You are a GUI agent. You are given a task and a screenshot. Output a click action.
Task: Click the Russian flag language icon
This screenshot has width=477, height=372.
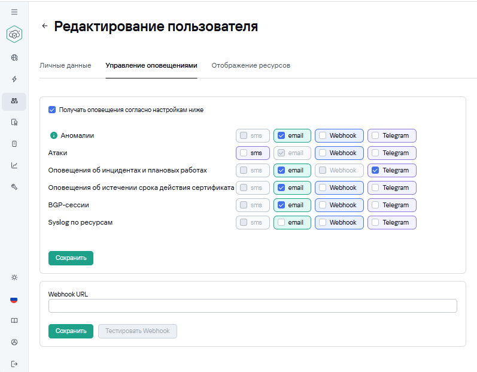14,300
